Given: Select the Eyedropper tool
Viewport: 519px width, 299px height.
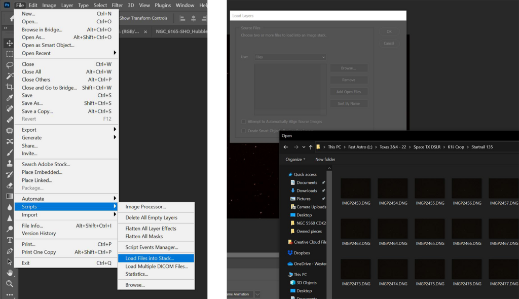Looking at the screenshot, I should click(9, 98).
